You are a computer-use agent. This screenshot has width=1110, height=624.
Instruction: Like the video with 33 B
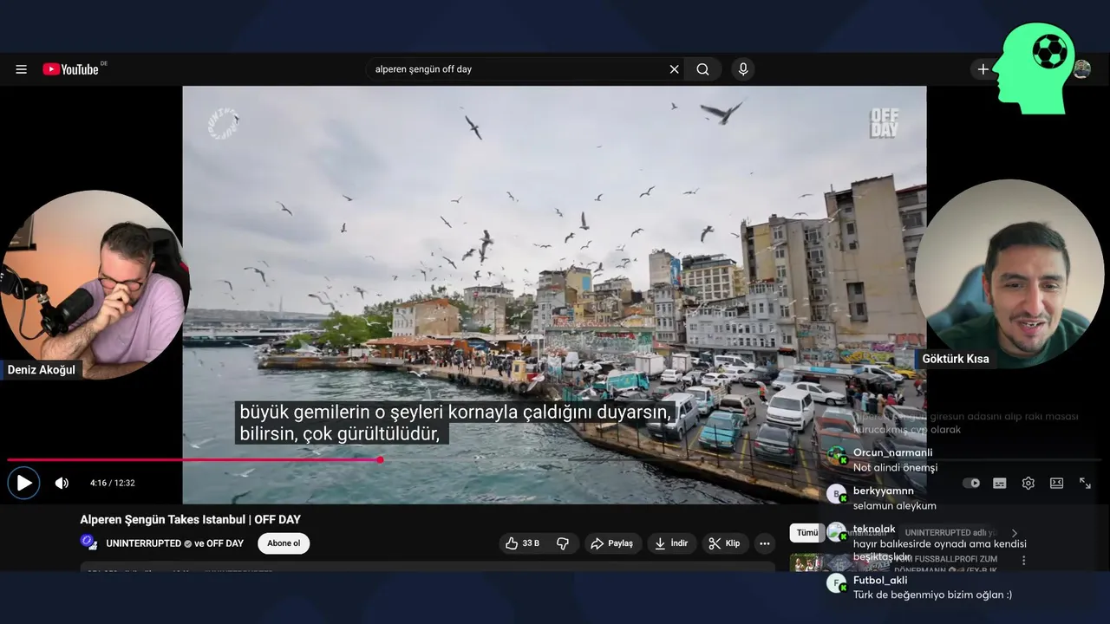(523, 543)
